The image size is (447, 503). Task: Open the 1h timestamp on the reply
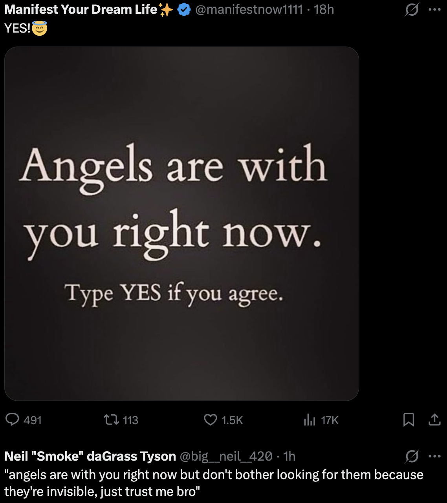289,456
